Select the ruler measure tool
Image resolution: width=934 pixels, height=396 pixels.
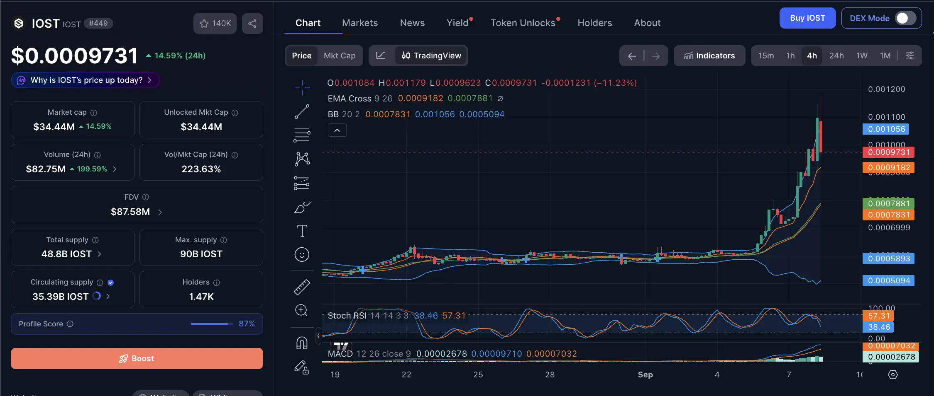(x=302, y=287)
